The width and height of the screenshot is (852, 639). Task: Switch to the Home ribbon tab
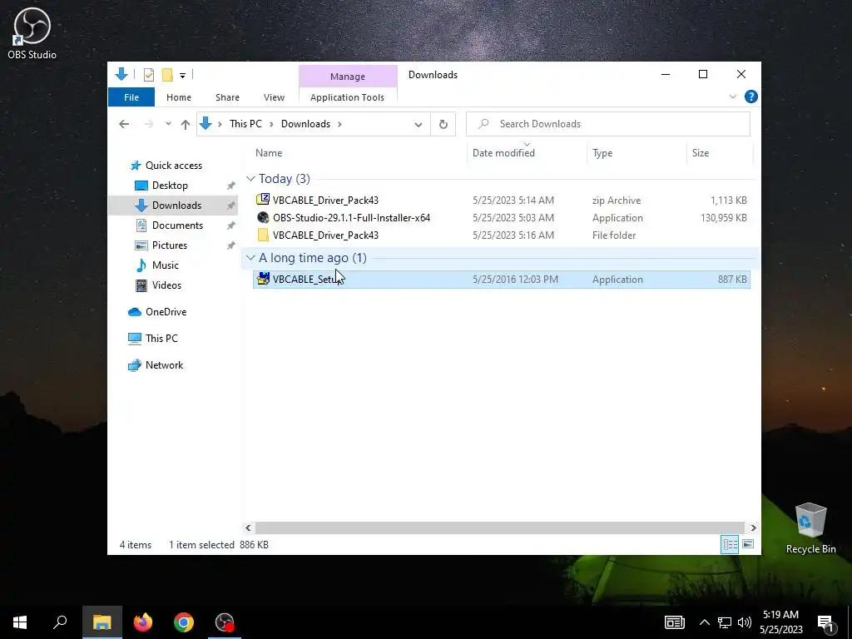point(179,97)
